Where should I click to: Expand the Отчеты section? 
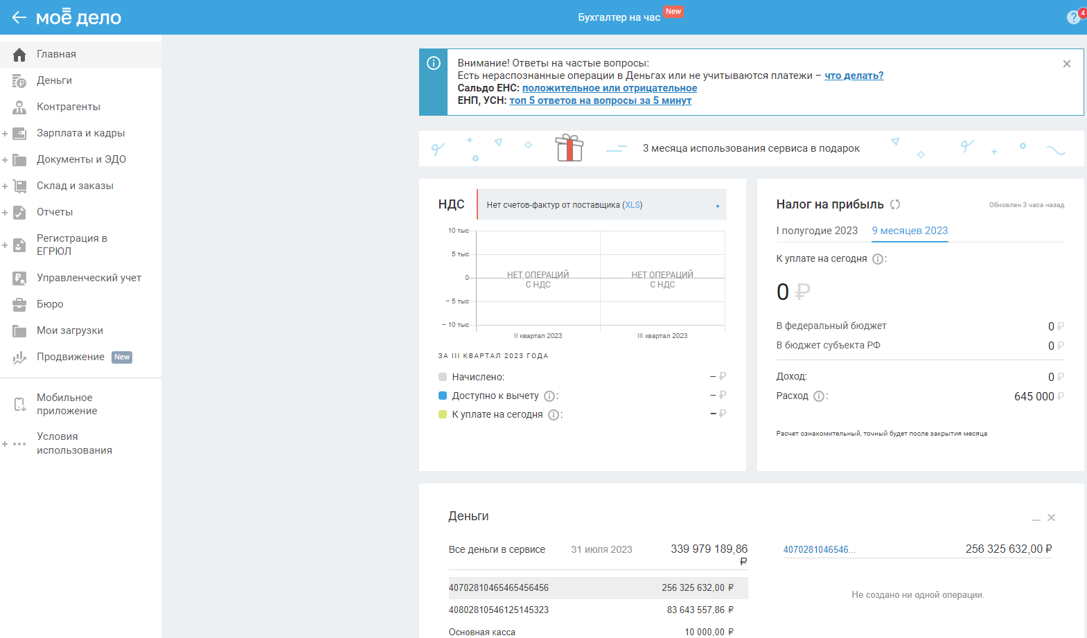point(5,213)
